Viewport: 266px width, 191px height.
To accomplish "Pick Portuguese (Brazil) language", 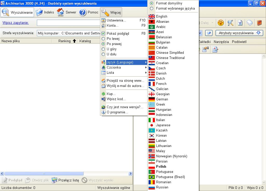I will [x=173, y=177].
